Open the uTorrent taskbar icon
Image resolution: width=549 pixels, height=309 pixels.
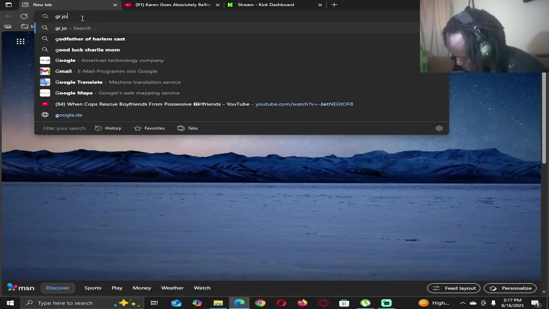pyautogui.click(x=365, y=303)
